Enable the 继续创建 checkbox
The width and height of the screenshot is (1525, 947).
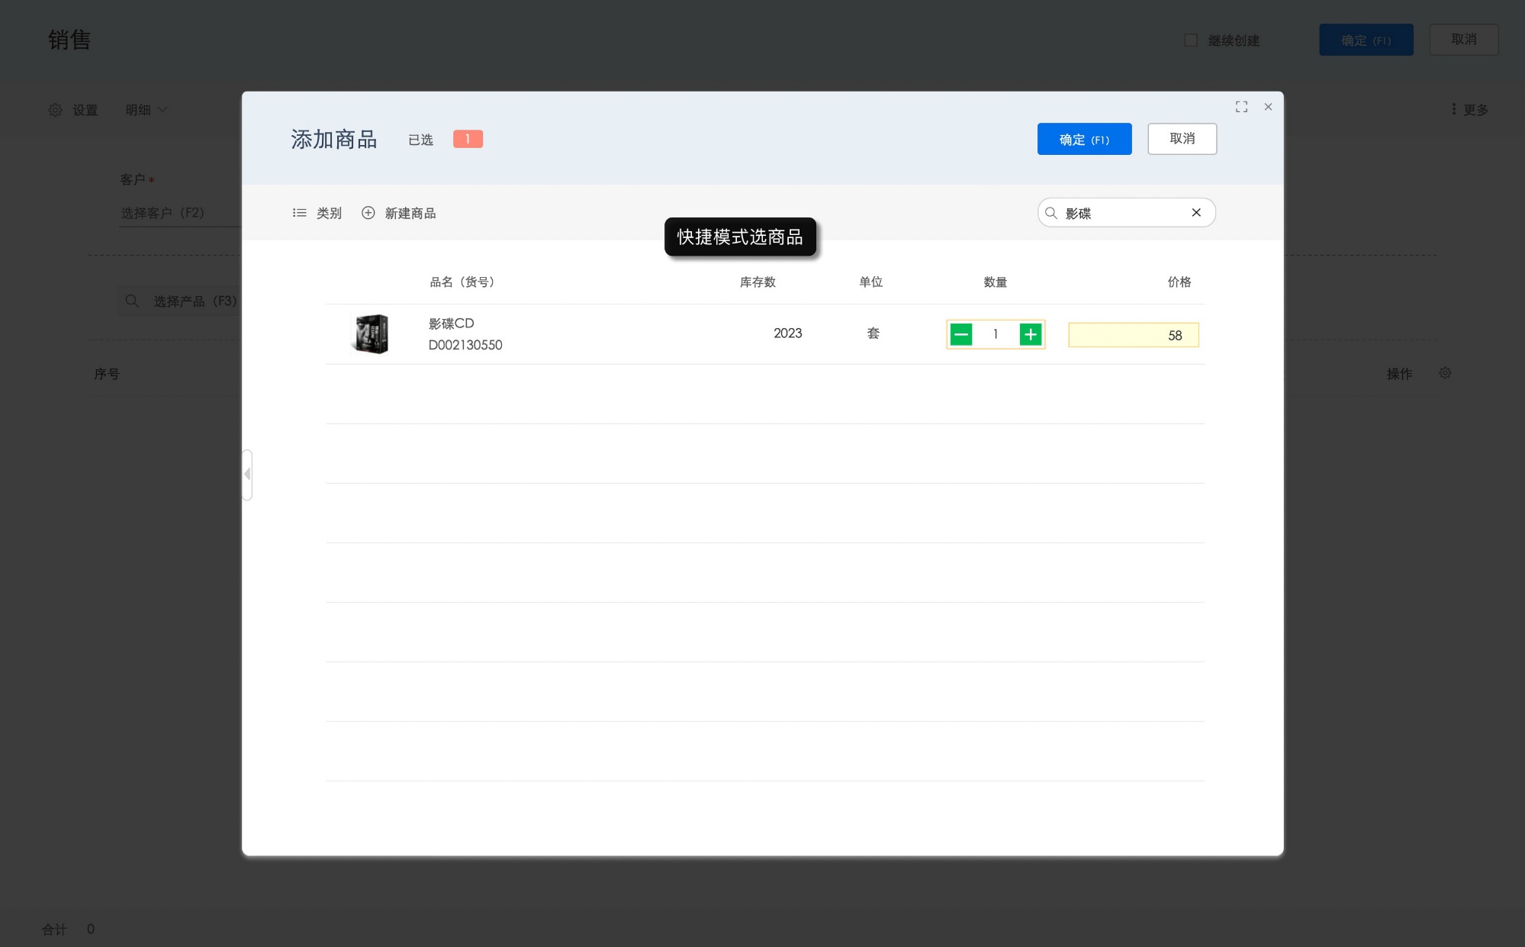(x=1190, y=40)
